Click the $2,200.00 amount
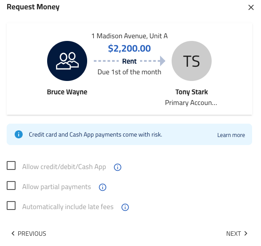Image resolution: width=261 pixels, height=246 pixels. point(129,48)
